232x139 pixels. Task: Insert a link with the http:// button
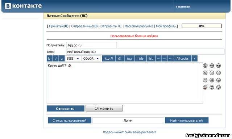tap(108, 59)
